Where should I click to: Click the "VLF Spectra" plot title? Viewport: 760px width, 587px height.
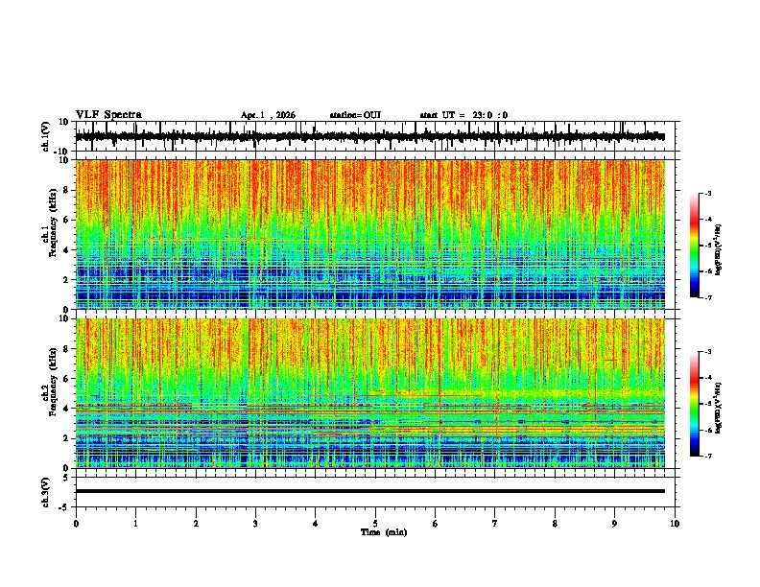click(x=108, y=115)
